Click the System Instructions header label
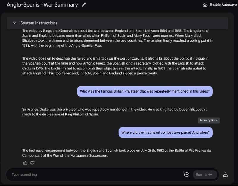Image resolution: width=238 pixels, height=186 pixels. click(39, 23)
